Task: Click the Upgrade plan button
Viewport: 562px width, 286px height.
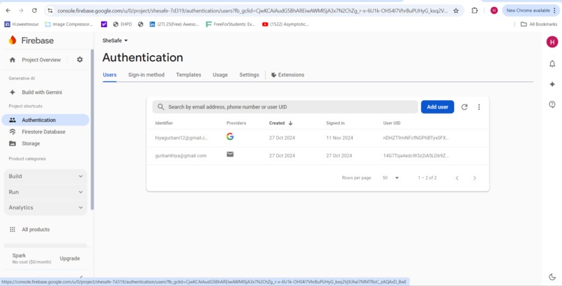Action: pyautogui.click(x=70, y=258)
